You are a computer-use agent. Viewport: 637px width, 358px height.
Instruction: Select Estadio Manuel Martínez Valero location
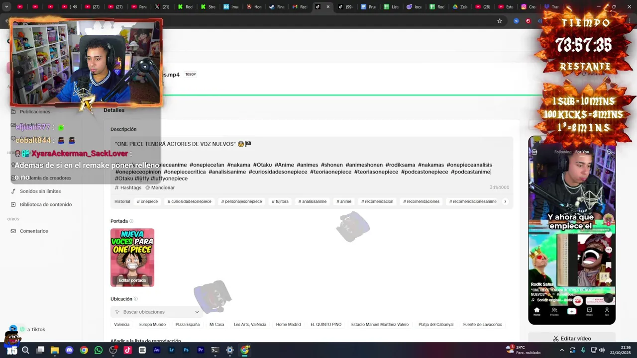click(380, 325)
